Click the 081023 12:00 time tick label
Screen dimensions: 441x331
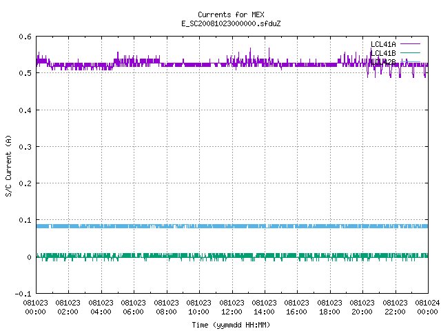coord(232,308)
